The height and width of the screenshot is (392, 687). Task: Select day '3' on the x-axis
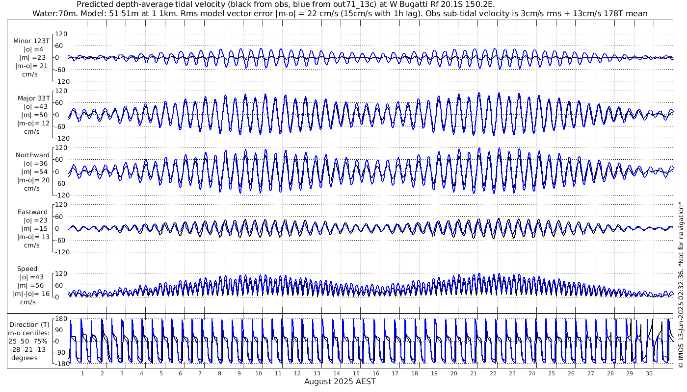122,373
